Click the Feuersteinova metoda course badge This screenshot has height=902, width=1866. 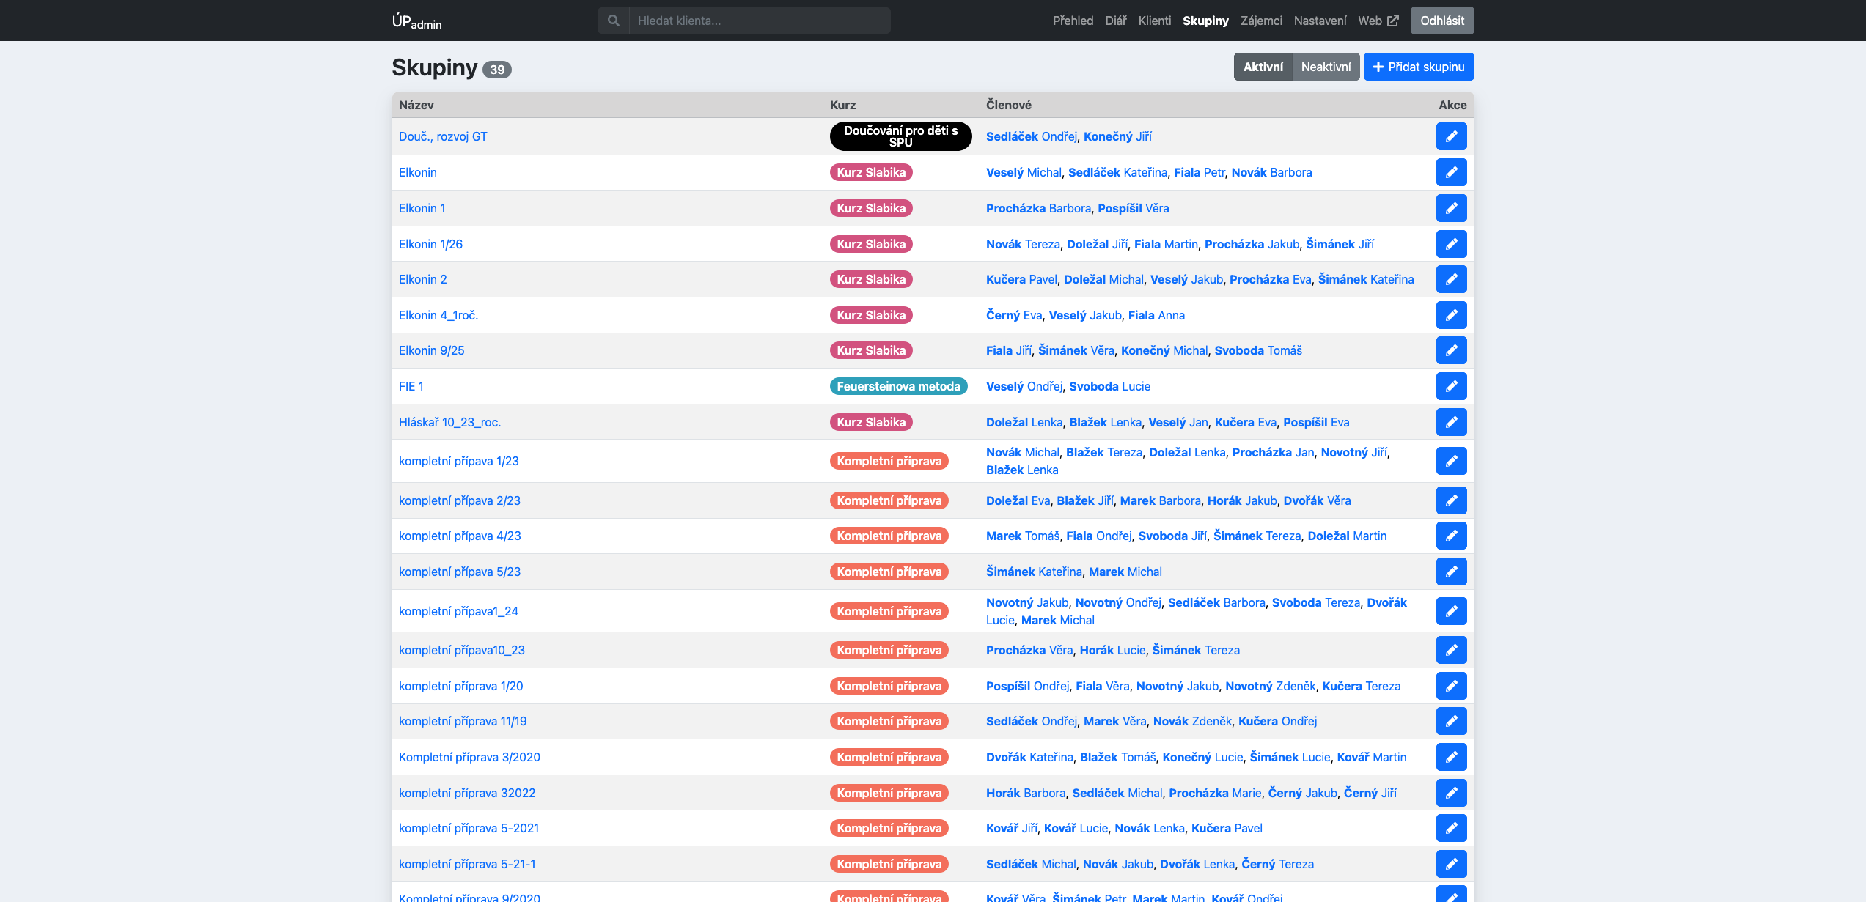[x=898, y=386]
